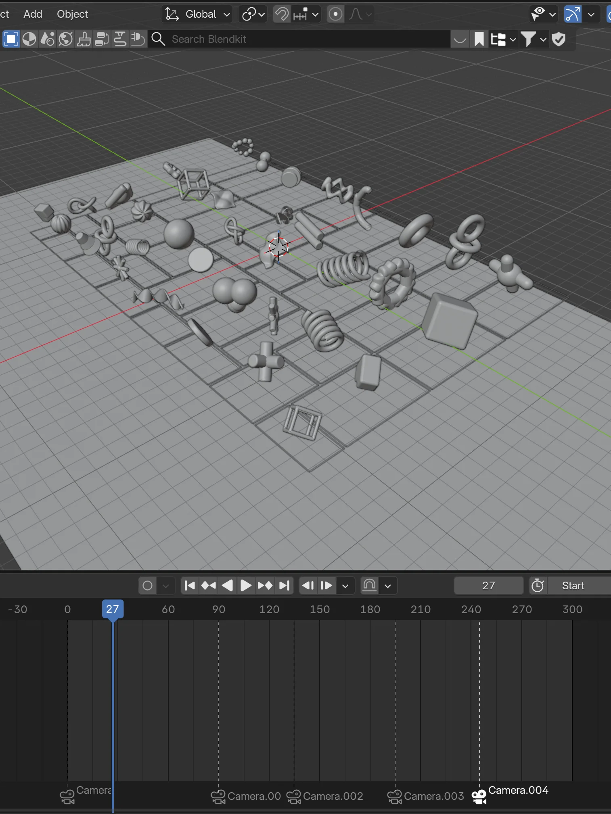Open auto keyframing options dropdown
This screenshot has height=814, width=611.
click(x=166, y=586)
